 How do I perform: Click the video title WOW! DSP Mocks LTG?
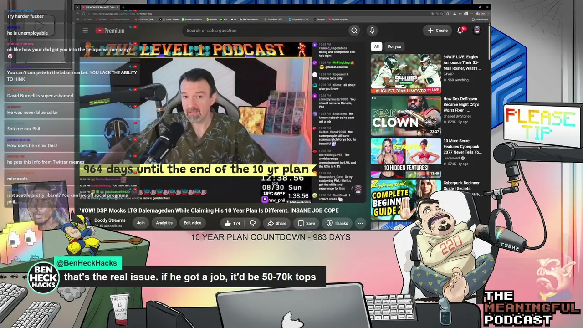[x=209, y=210]
